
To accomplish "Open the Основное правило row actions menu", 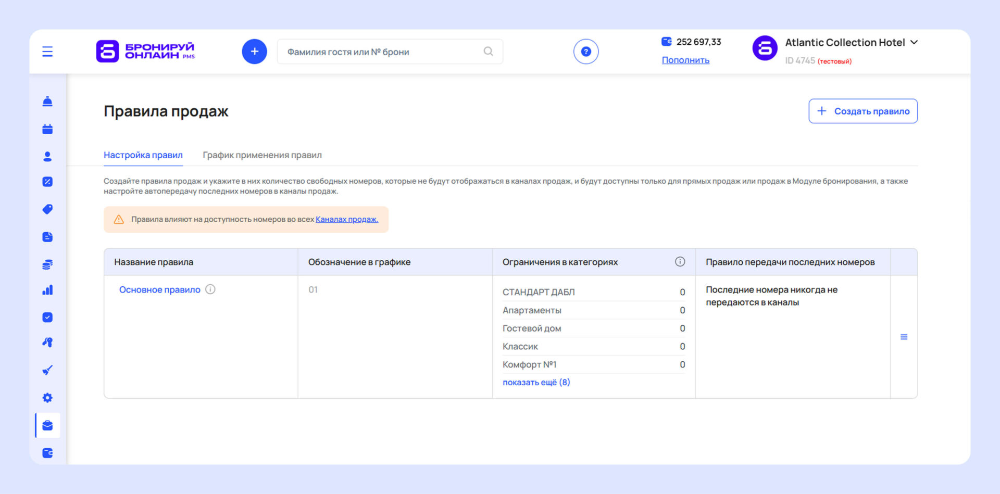I will (x=904, y=337).
